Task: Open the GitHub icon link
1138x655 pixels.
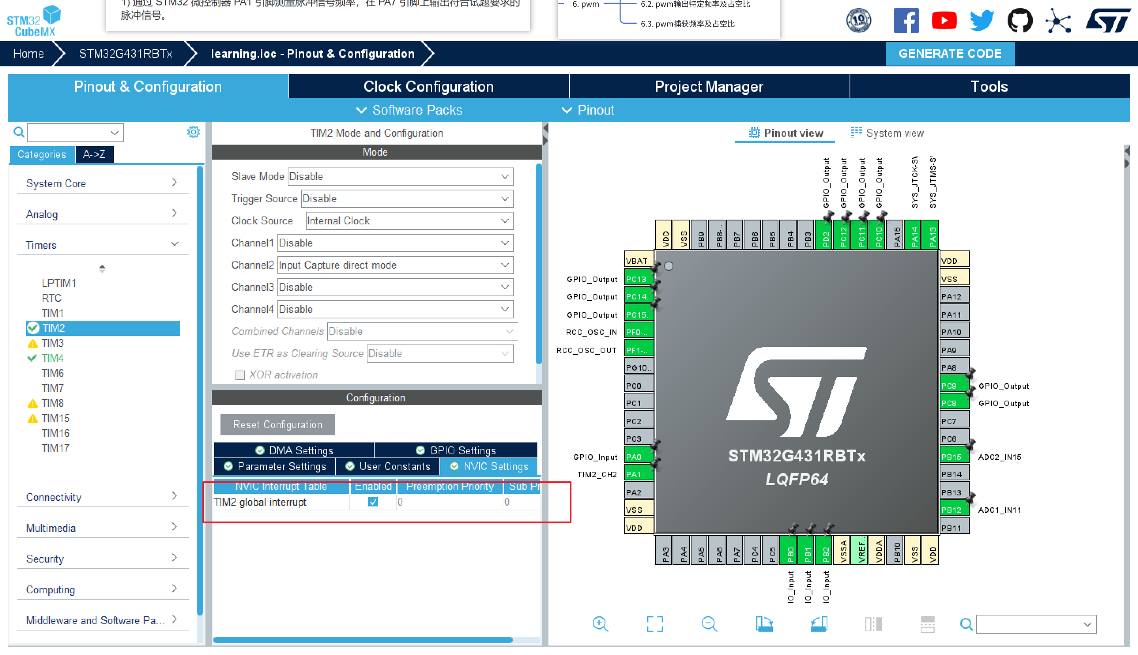Action: pos(1019,21)
